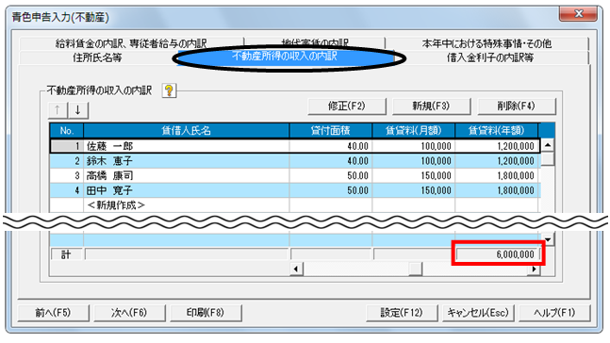Click the horizontal scrollbar thumb

click(x=416, y=269)
